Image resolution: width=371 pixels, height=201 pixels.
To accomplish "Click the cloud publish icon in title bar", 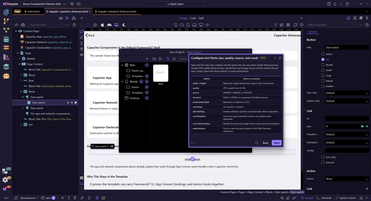I will (78, 4).
